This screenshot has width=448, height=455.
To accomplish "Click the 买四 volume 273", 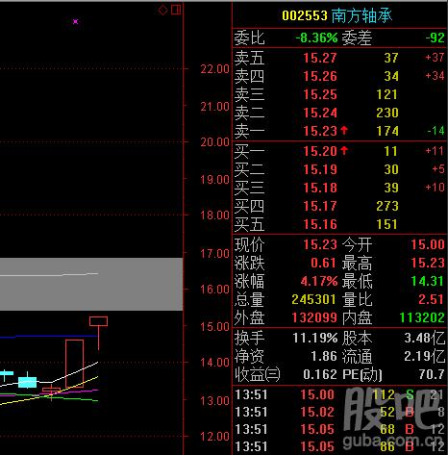I will [x=386, y=206].
